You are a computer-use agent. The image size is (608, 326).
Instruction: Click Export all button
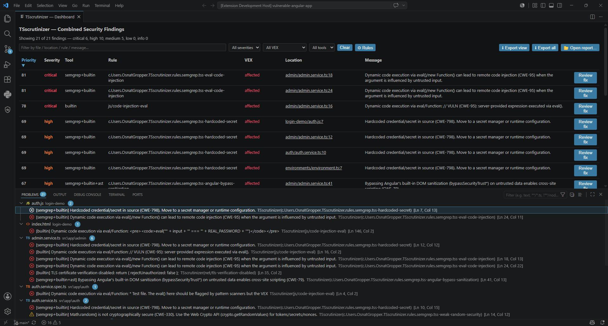click(545, 48)
